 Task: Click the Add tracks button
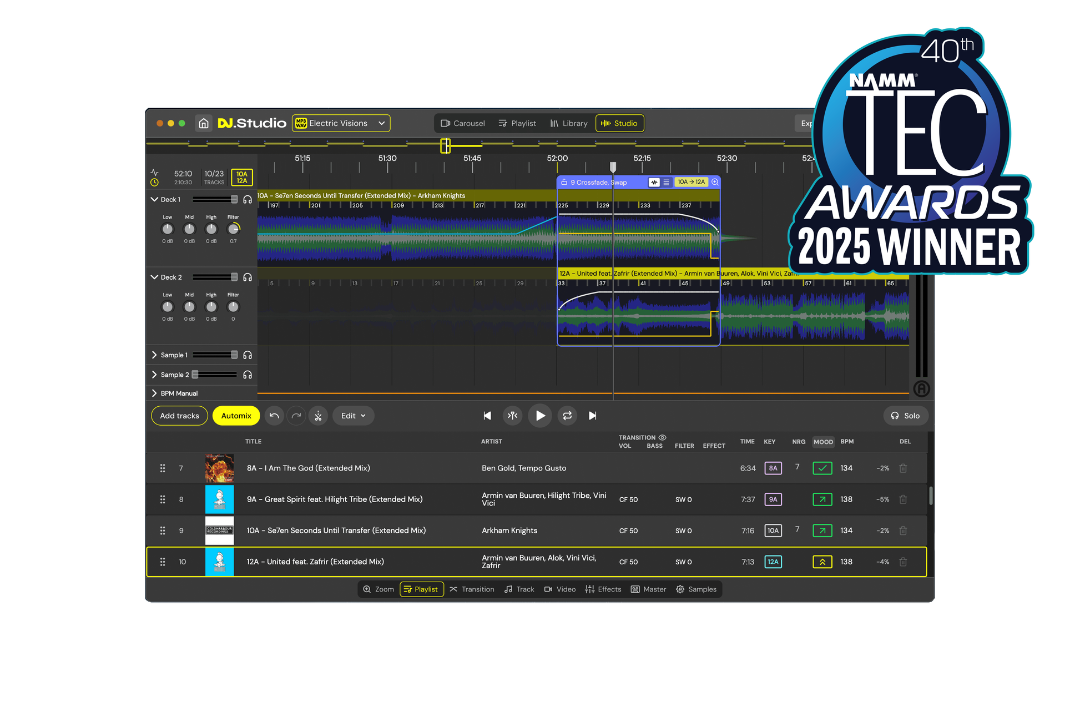[179, 416]
